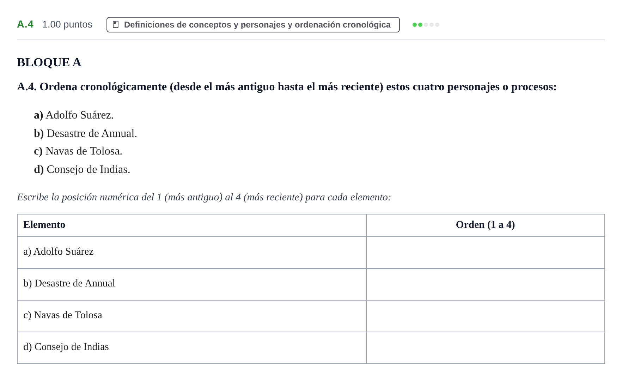This screenshot has height=381, width=622.
Task: Click the Elemento column header
Action: click(x=44, y=225)
